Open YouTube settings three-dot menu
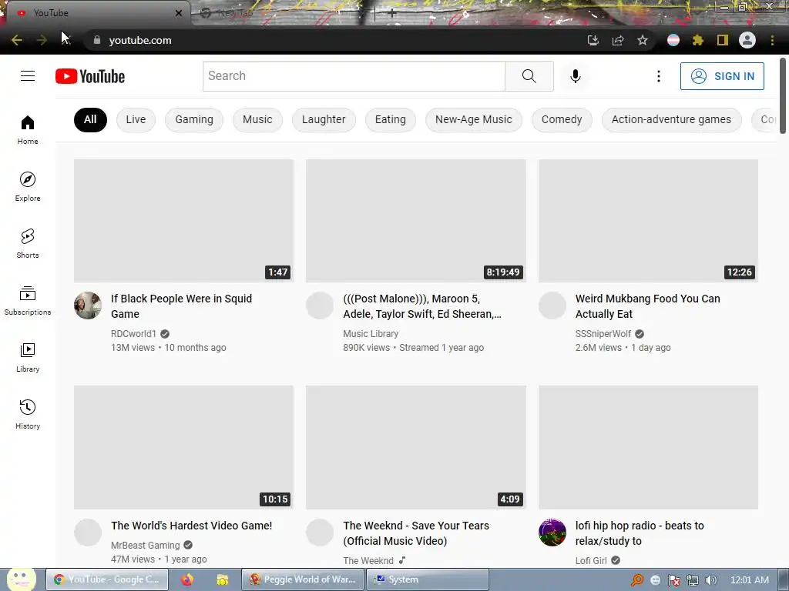This screenshot has width=789, height=591. pyautogui.click(x=658, y=76)
